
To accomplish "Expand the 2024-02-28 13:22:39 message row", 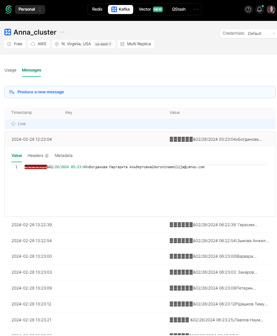I will (140, 225).
